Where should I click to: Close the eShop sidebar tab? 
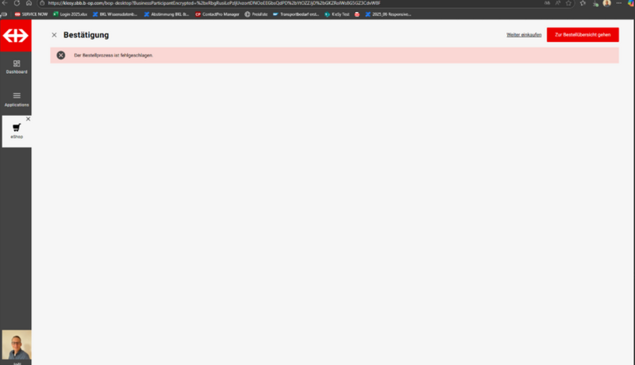[28, 119]
